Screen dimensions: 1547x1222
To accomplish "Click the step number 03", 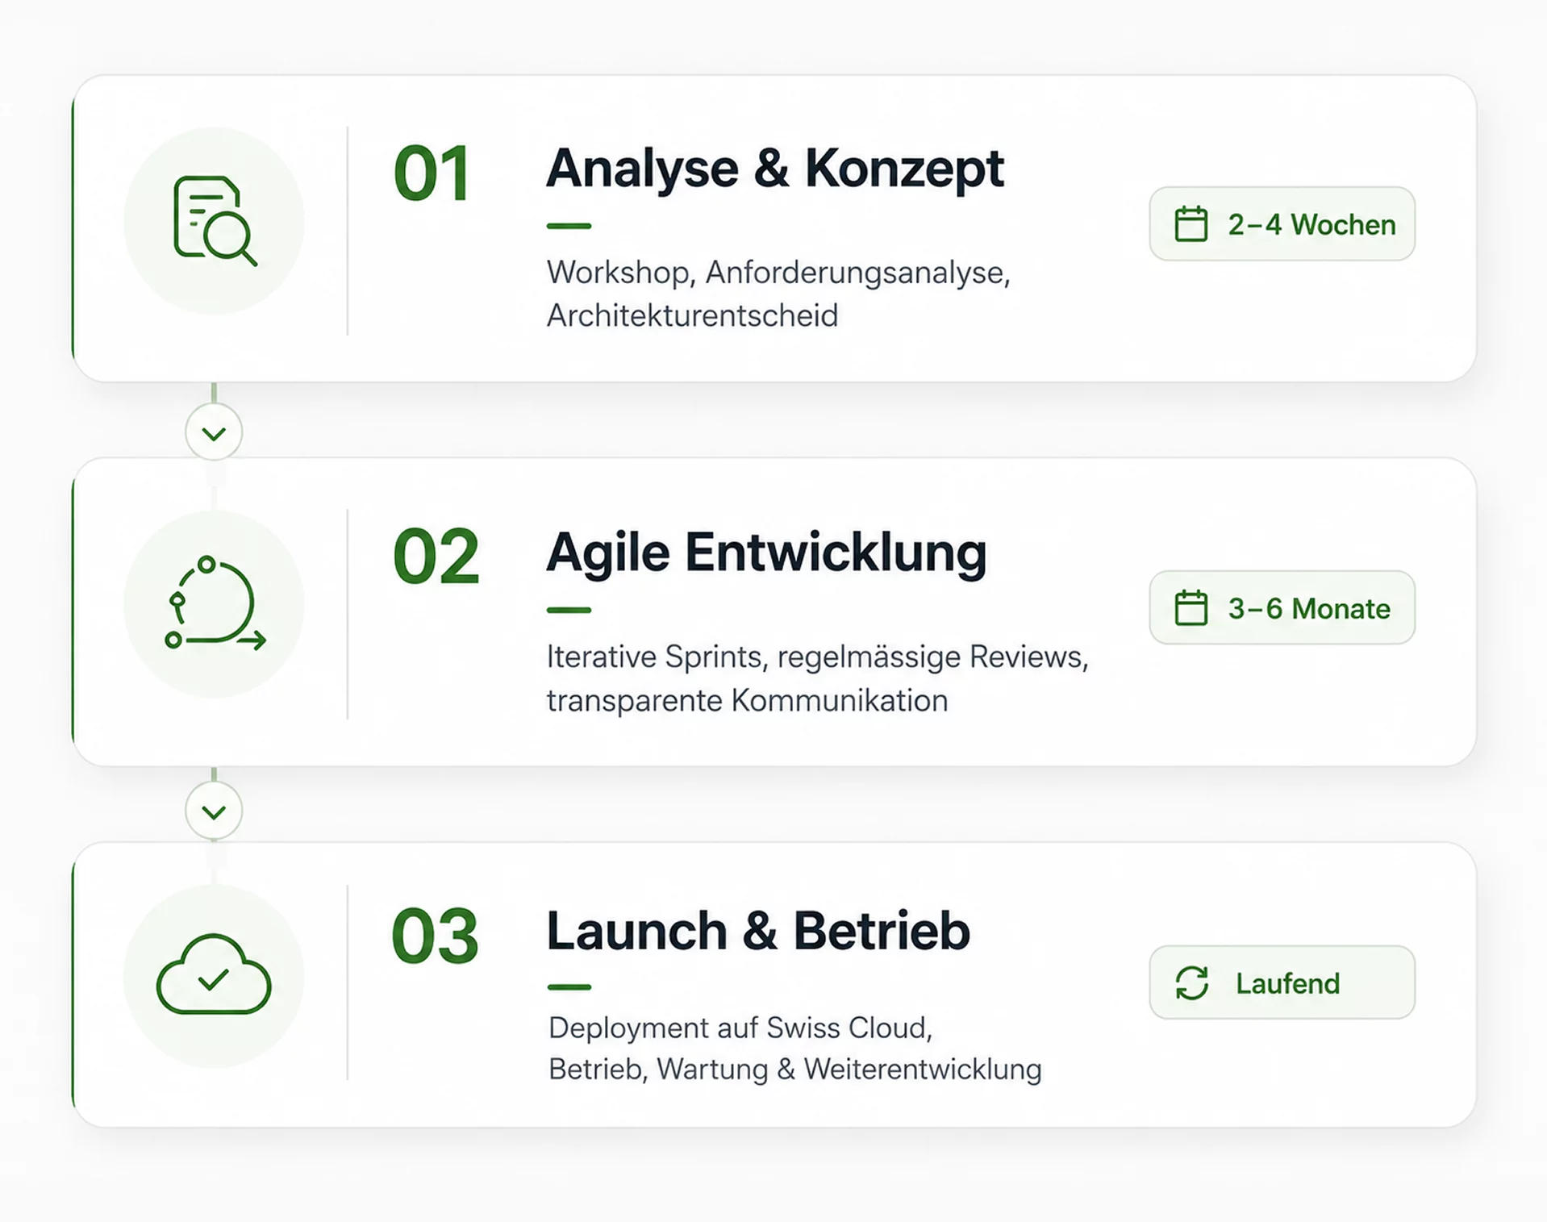I will coord(436,936).
